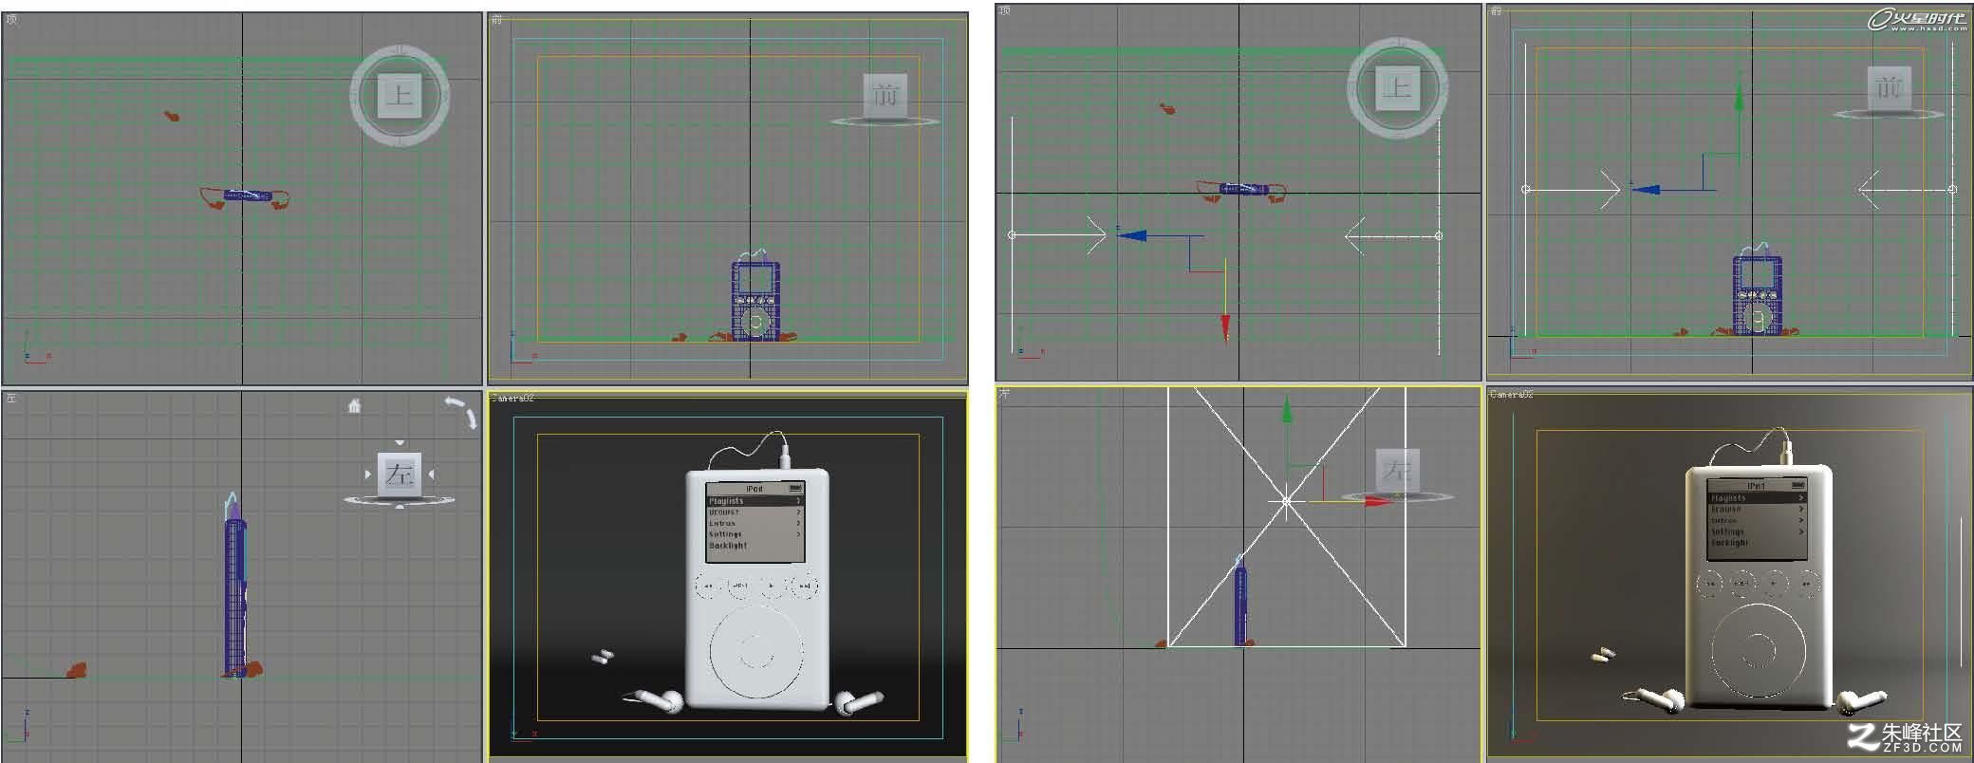
Task: Select the iPod wireframe in right screenshot's front viewport
Action: pyautogui.click(x=1758, y=294)
